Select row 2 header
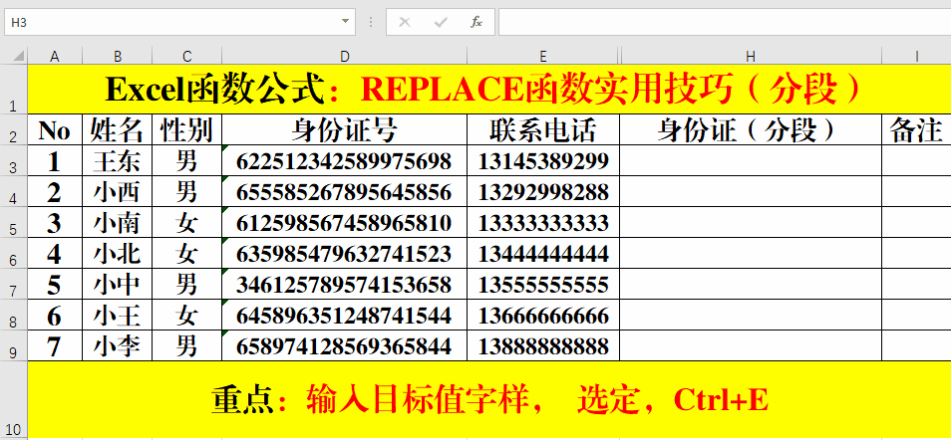This screenshot has width=951, height=440. pyautogui.click(x=14, y=129)
